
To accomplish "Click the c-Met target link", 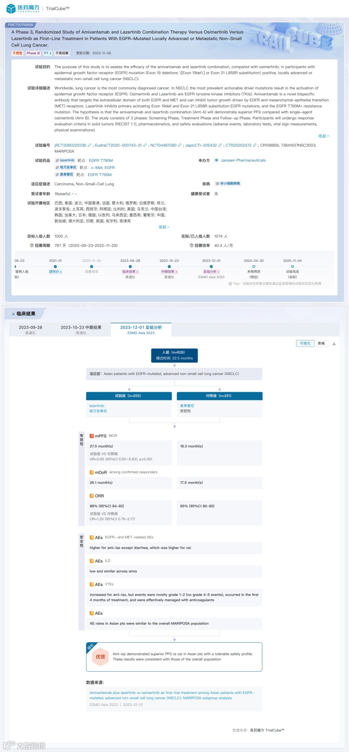I will click(x=97, y=168).
